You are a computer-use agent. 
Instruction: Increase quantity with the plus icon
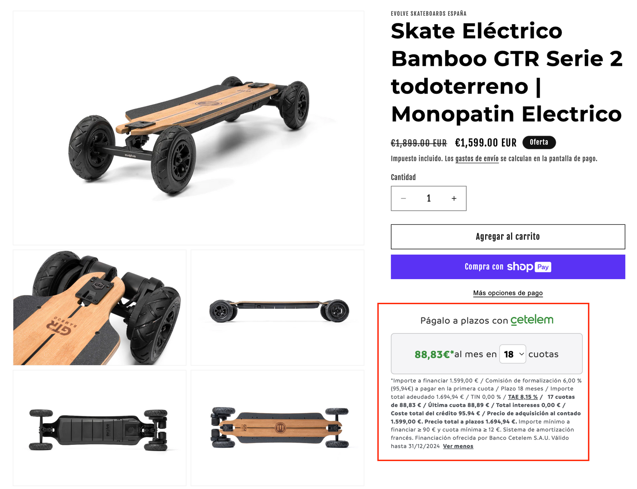(x=454, y=198)
